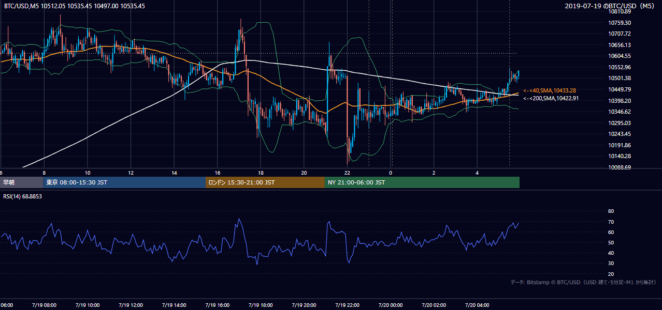Click the 7/19 18:00 date label
This screenshot has height=310, width=662.
(261, 305)
